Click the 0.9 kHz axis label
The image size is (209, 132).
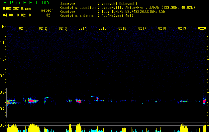(3, 76)
